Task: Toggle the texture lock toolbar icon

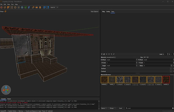Action: coord(44,7)
